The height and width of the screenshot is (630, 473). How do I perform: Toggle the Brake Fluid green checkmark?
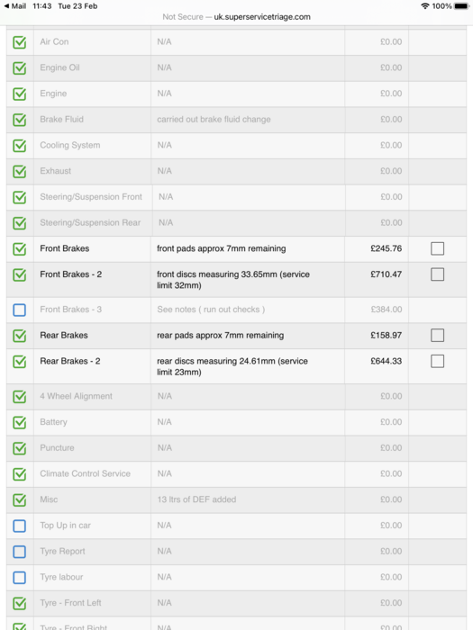[19, 120]
